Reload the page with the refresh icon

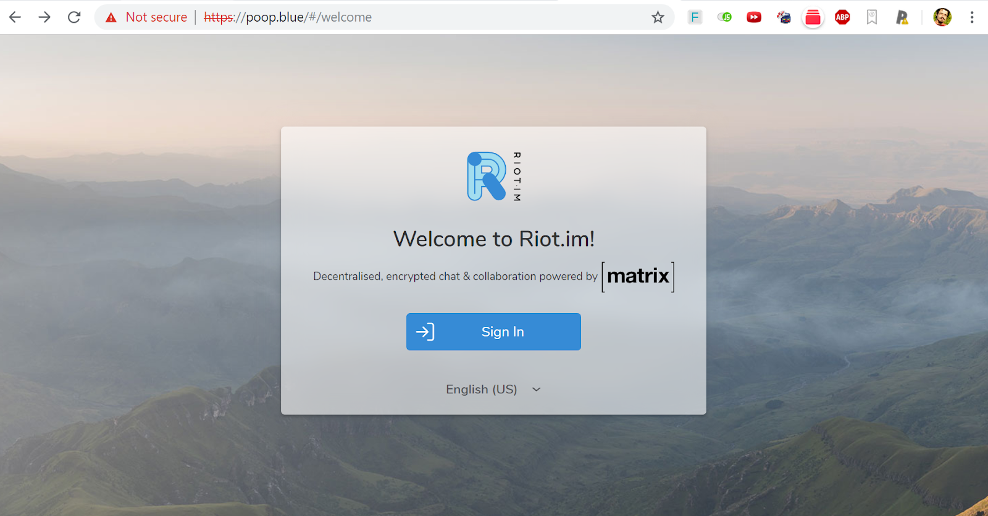74,17
